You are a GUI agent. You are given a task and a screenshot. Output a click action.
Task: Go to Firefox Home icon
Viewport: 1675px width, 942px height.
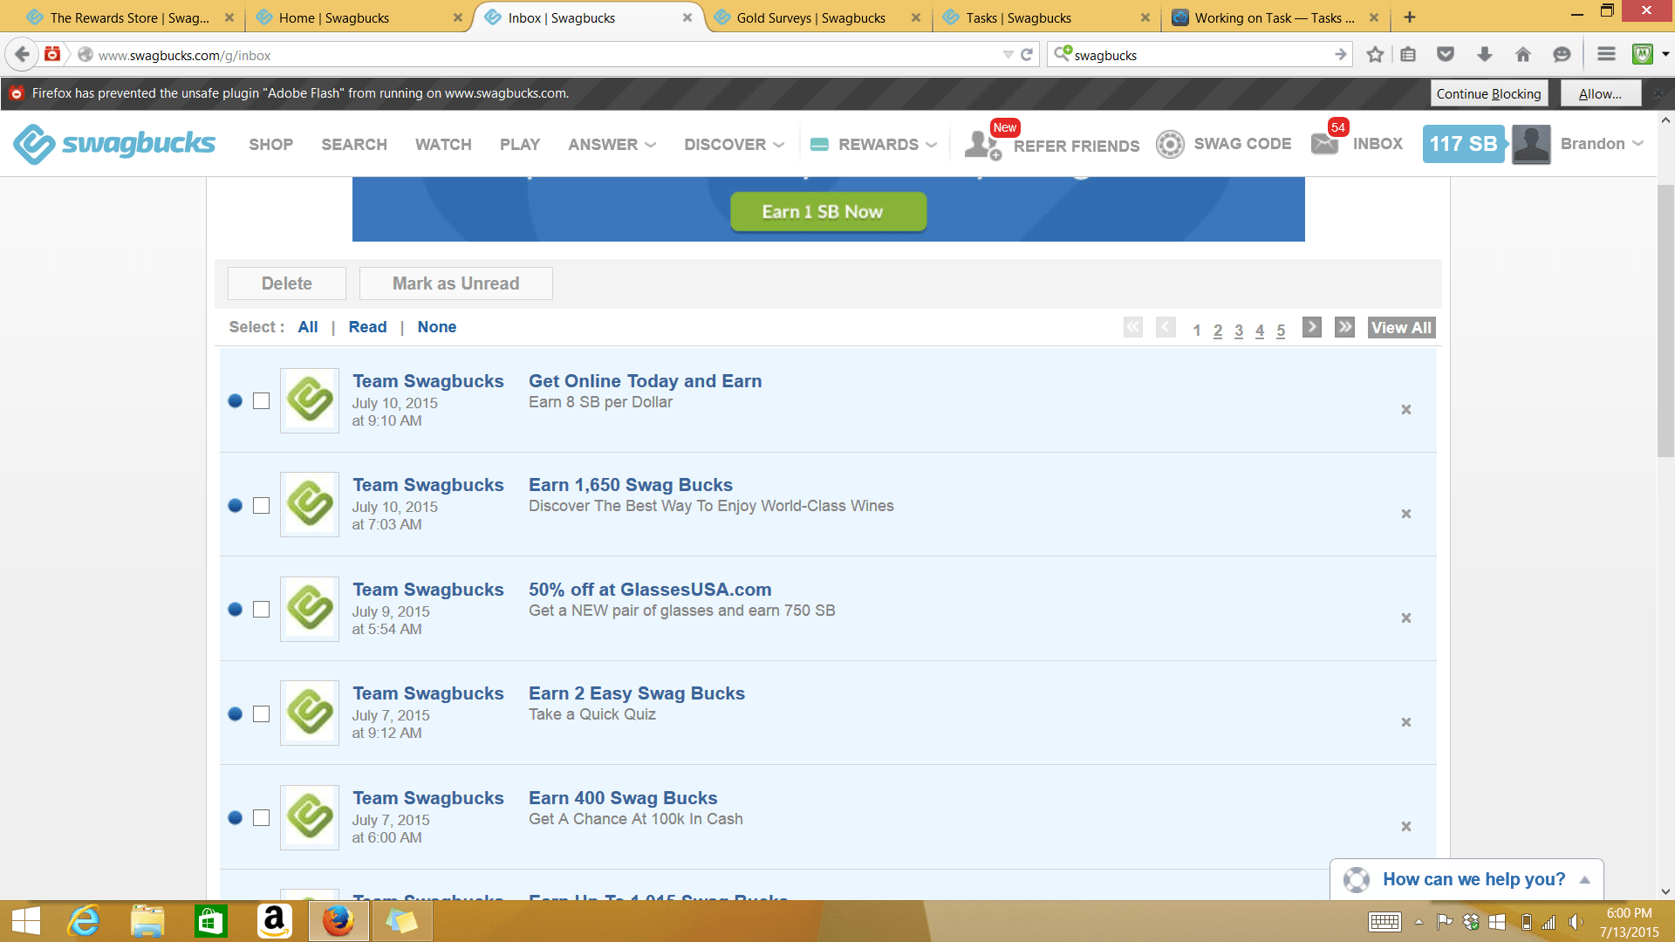(1523, 54)
